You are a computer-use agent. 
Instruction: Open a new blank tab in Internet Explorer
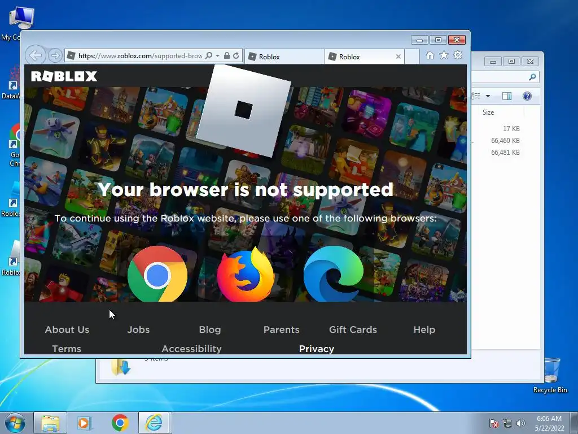point(412,57)
